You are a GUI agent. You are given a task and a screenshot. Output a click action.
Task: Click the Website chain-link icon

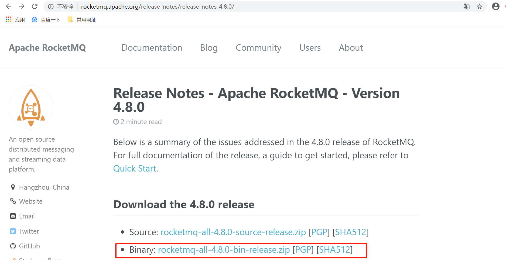[13, 201]
